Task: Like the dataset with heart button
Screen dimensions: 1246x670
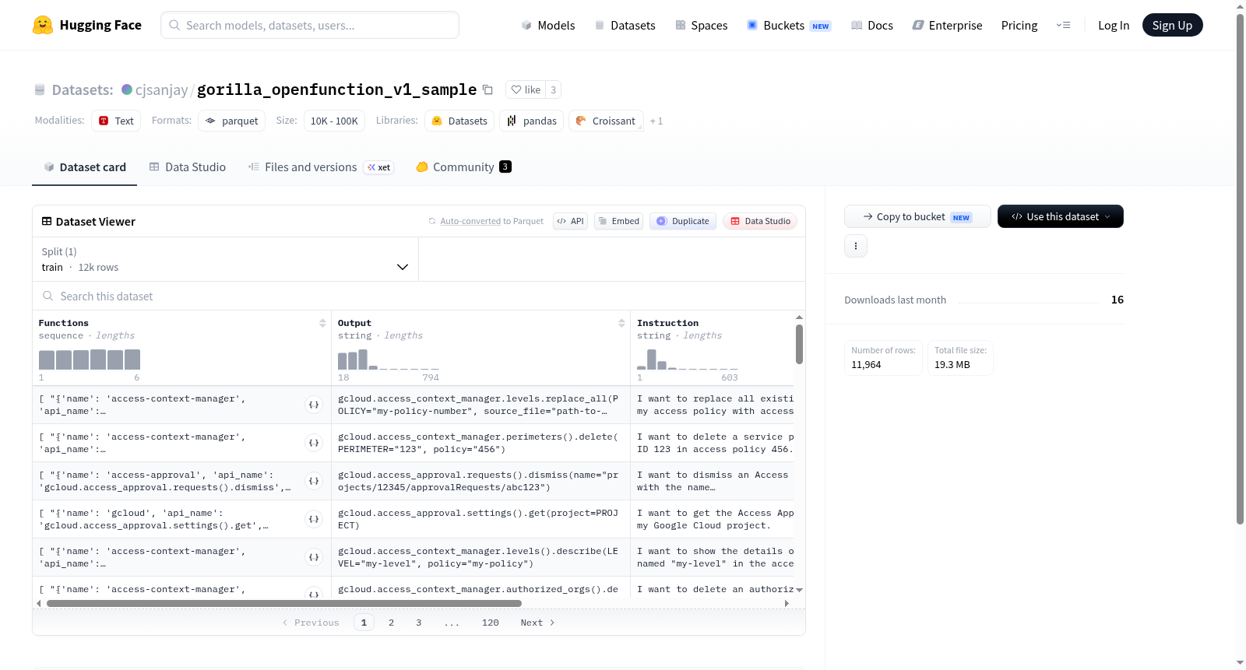Action: point(526,89)
